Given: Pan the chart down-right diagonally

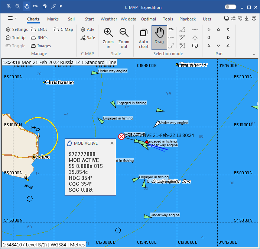Looking at the screenshot, I should coord(228,45).
